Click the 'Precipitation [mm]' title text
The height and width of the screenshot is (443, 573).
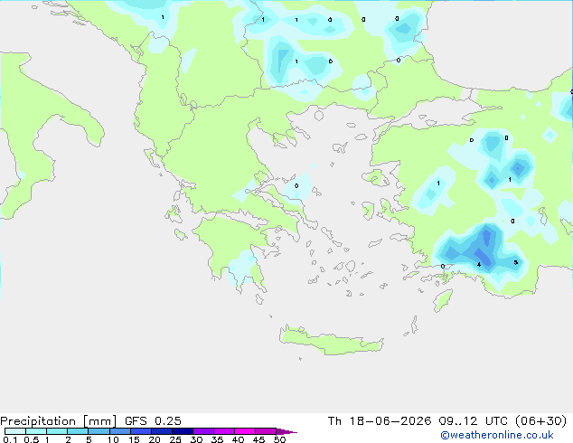[x=59, y=421]
